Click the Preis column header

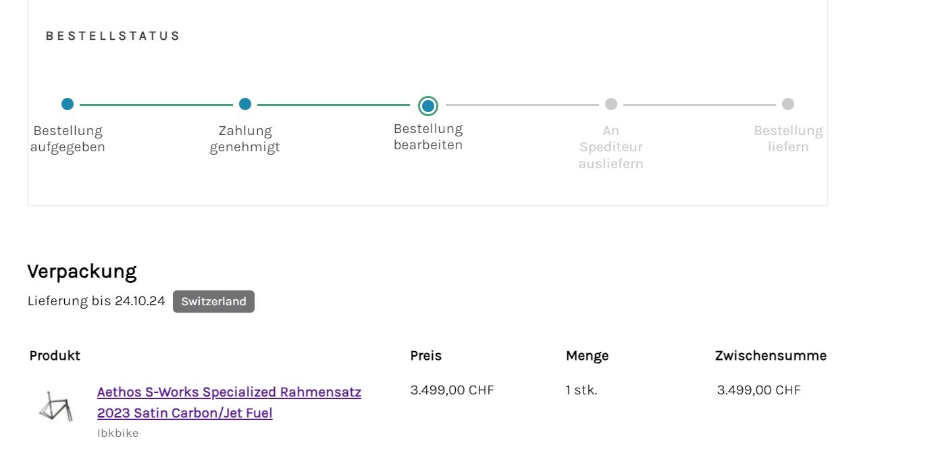(x=425, y=355)
